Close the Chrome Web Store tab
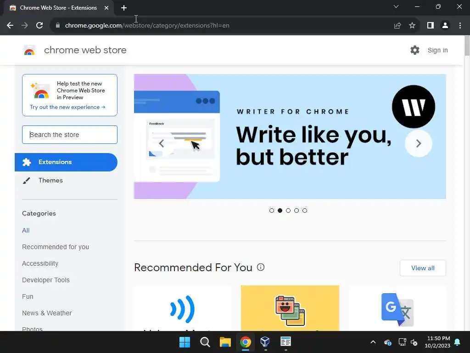The image size is (470, 353). (106, 8)
